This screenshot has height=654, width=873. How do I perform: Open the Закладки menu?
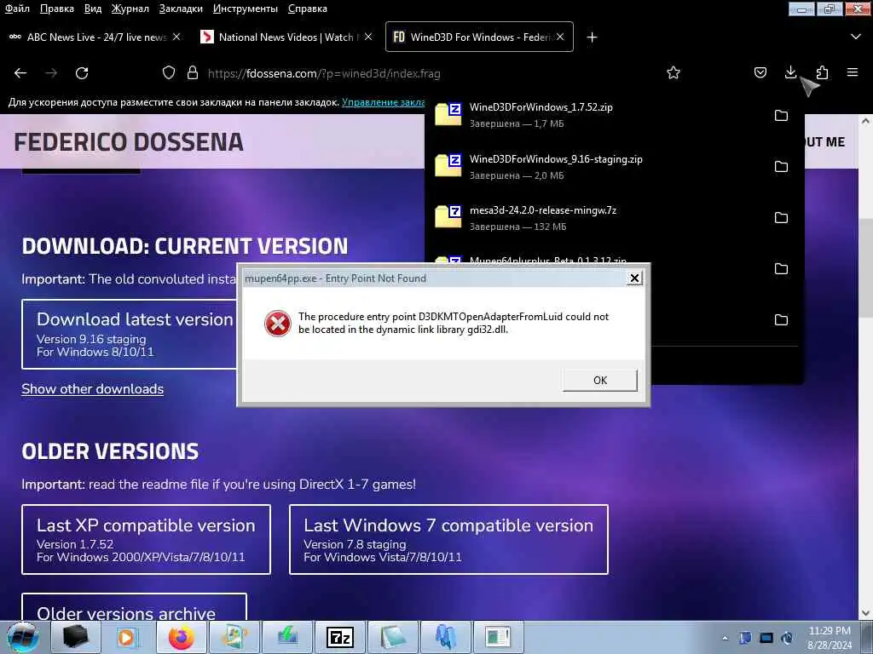coord(181,9)
